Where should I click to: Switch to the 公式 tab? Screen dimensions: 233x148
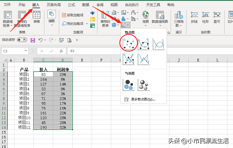click(x=71, y=5)
